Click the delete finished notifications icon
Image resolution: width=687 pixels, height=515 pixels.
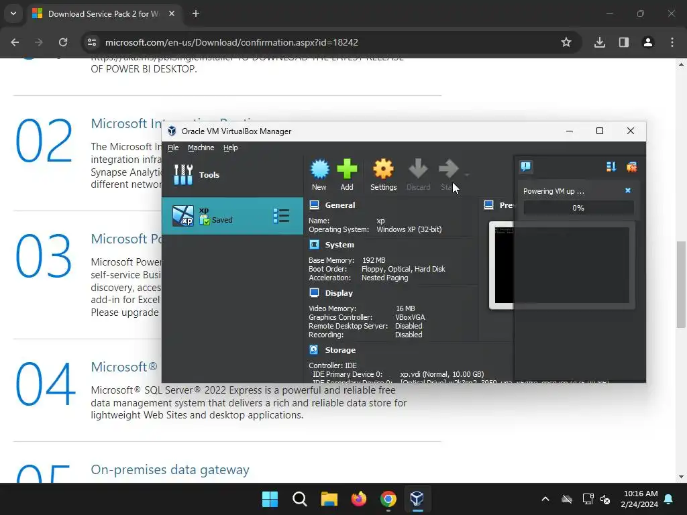(632, 166)
